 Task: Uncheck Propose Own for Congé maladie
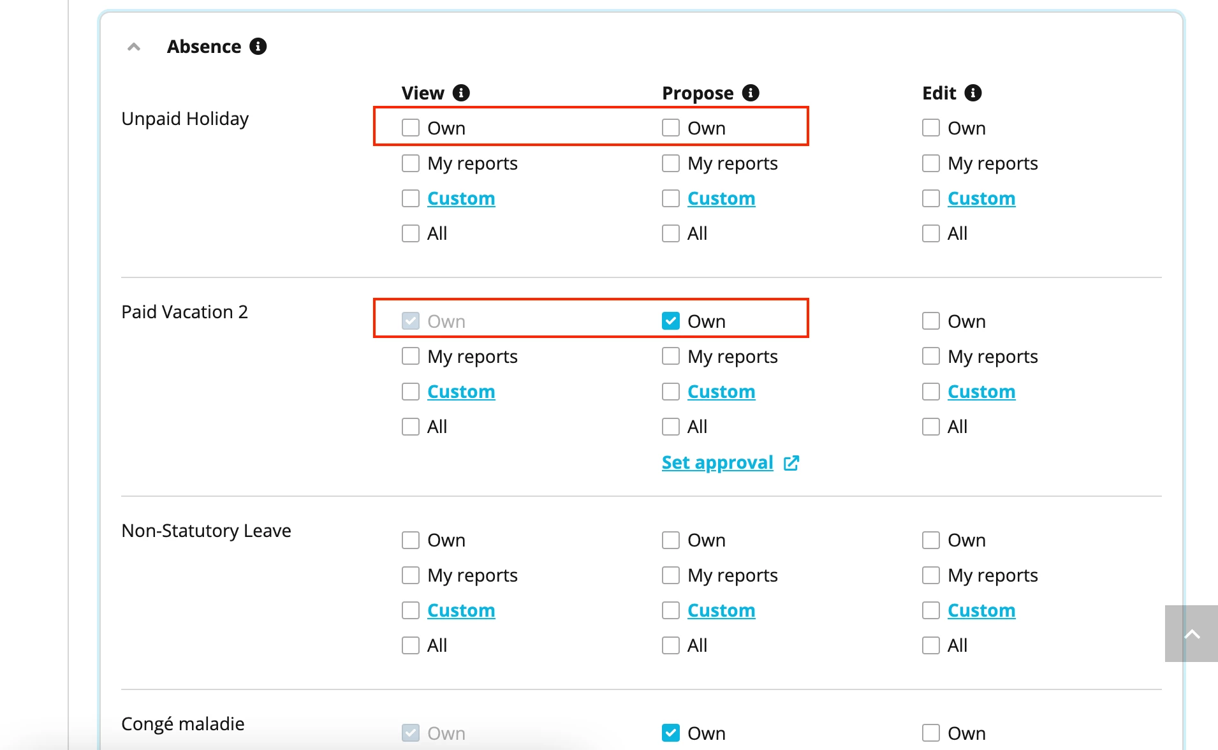[x=671, y=733]
